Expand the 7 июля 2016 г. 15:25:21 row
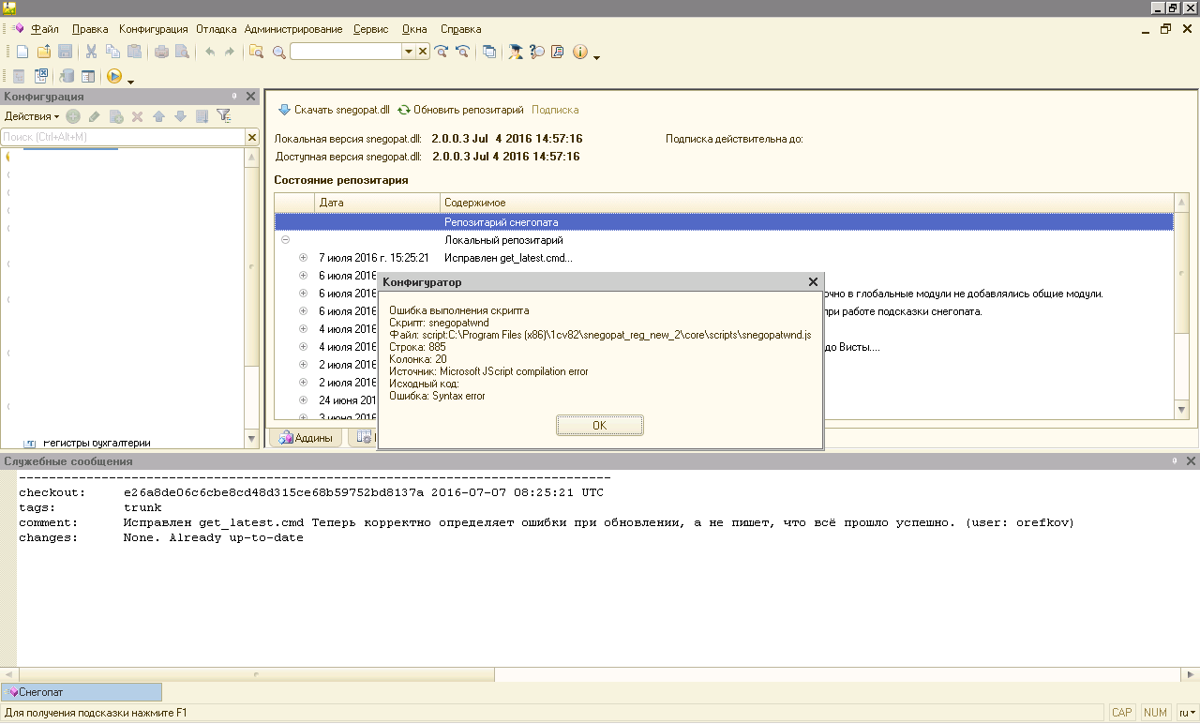This screenshot has width=1200, height=724. click(303, 258)
